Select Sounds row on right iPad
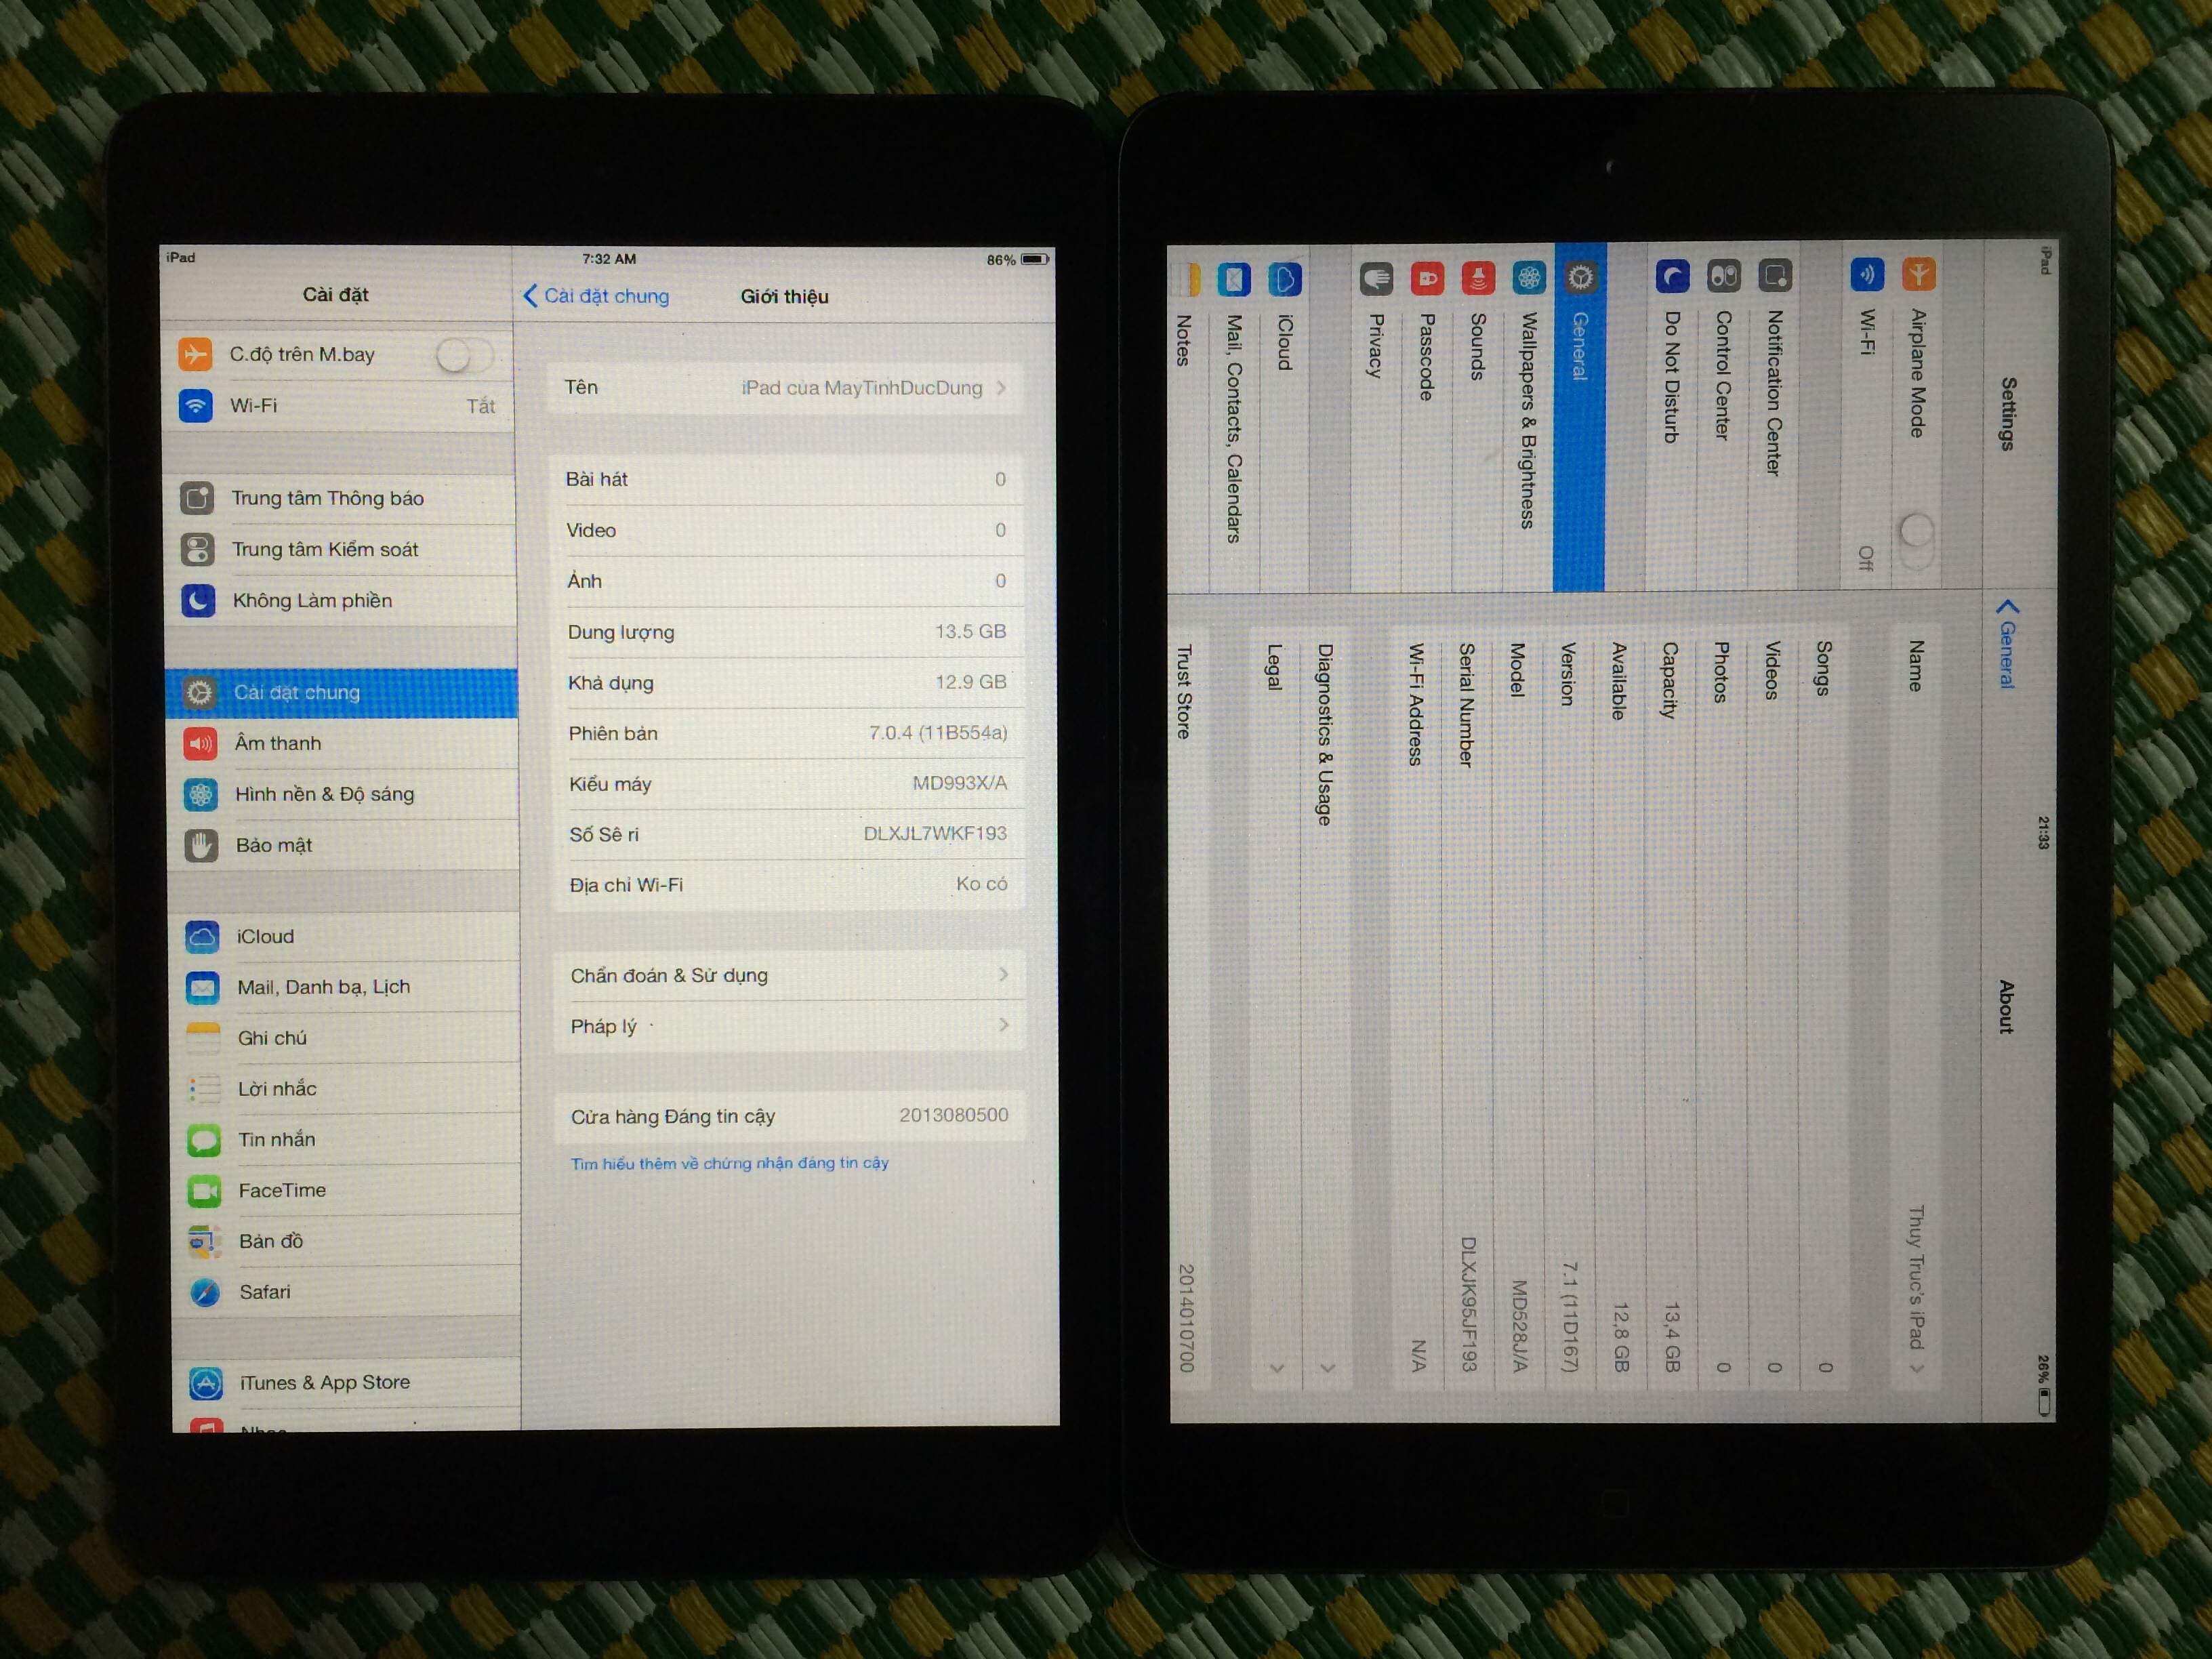This screenshot has height=1659, width=2212. [x=1477, y=417]
